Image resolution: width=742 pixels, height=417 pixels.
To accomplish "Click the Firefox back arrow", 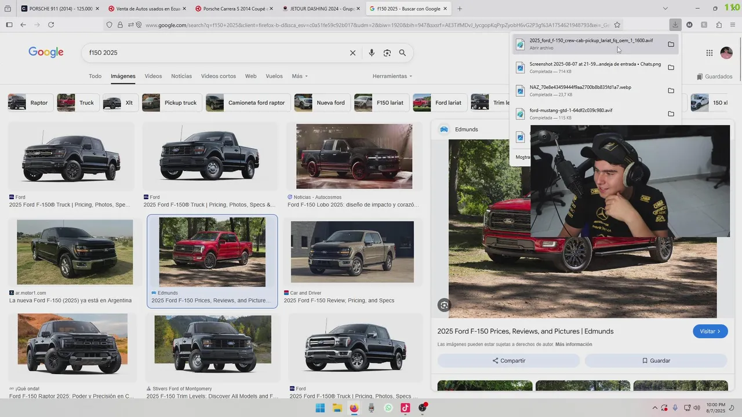I will pyautogui.click(x=23, y=25).
